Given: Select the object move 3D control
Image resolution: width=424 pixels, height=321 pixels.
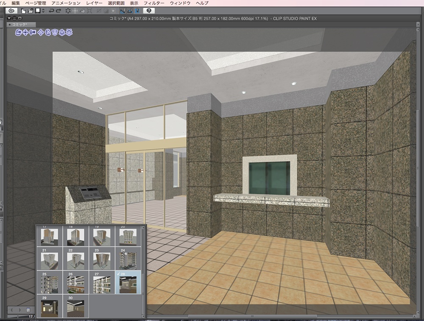Looking at the screenshot, I should (41, 33).
